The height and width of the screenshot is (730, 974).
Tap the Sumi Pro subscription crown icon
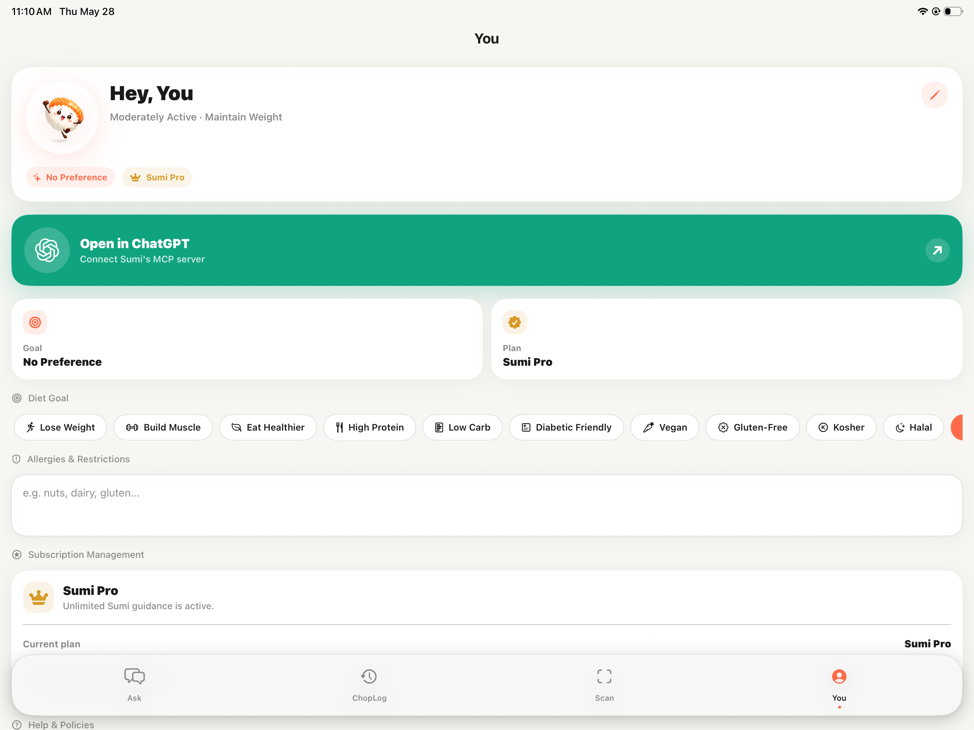(38, 597)
